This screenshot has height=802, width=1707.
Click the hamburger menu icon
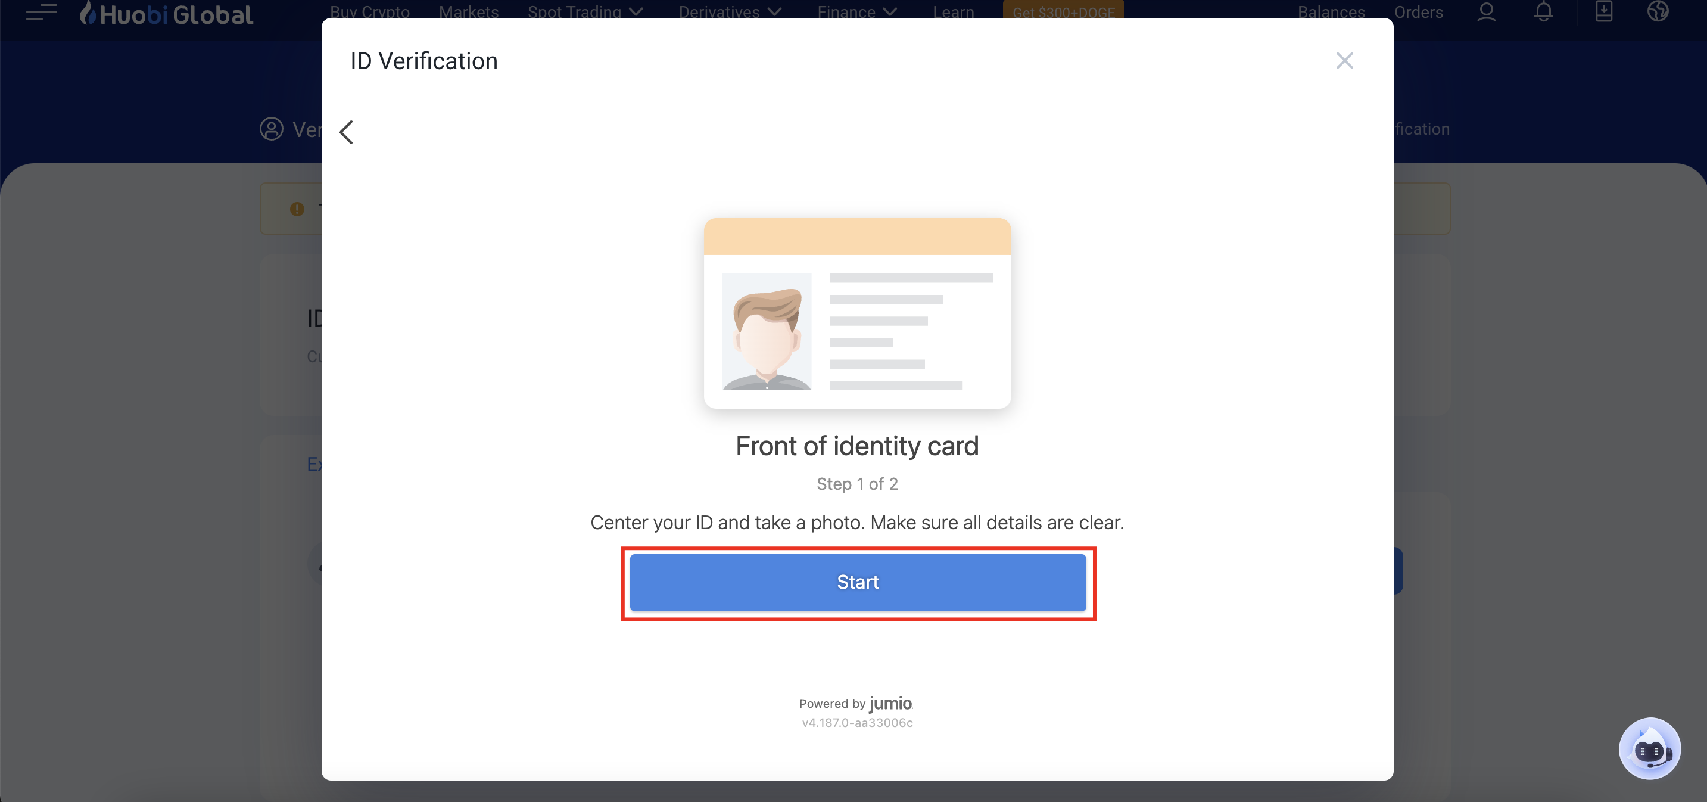tap(41, 12)
